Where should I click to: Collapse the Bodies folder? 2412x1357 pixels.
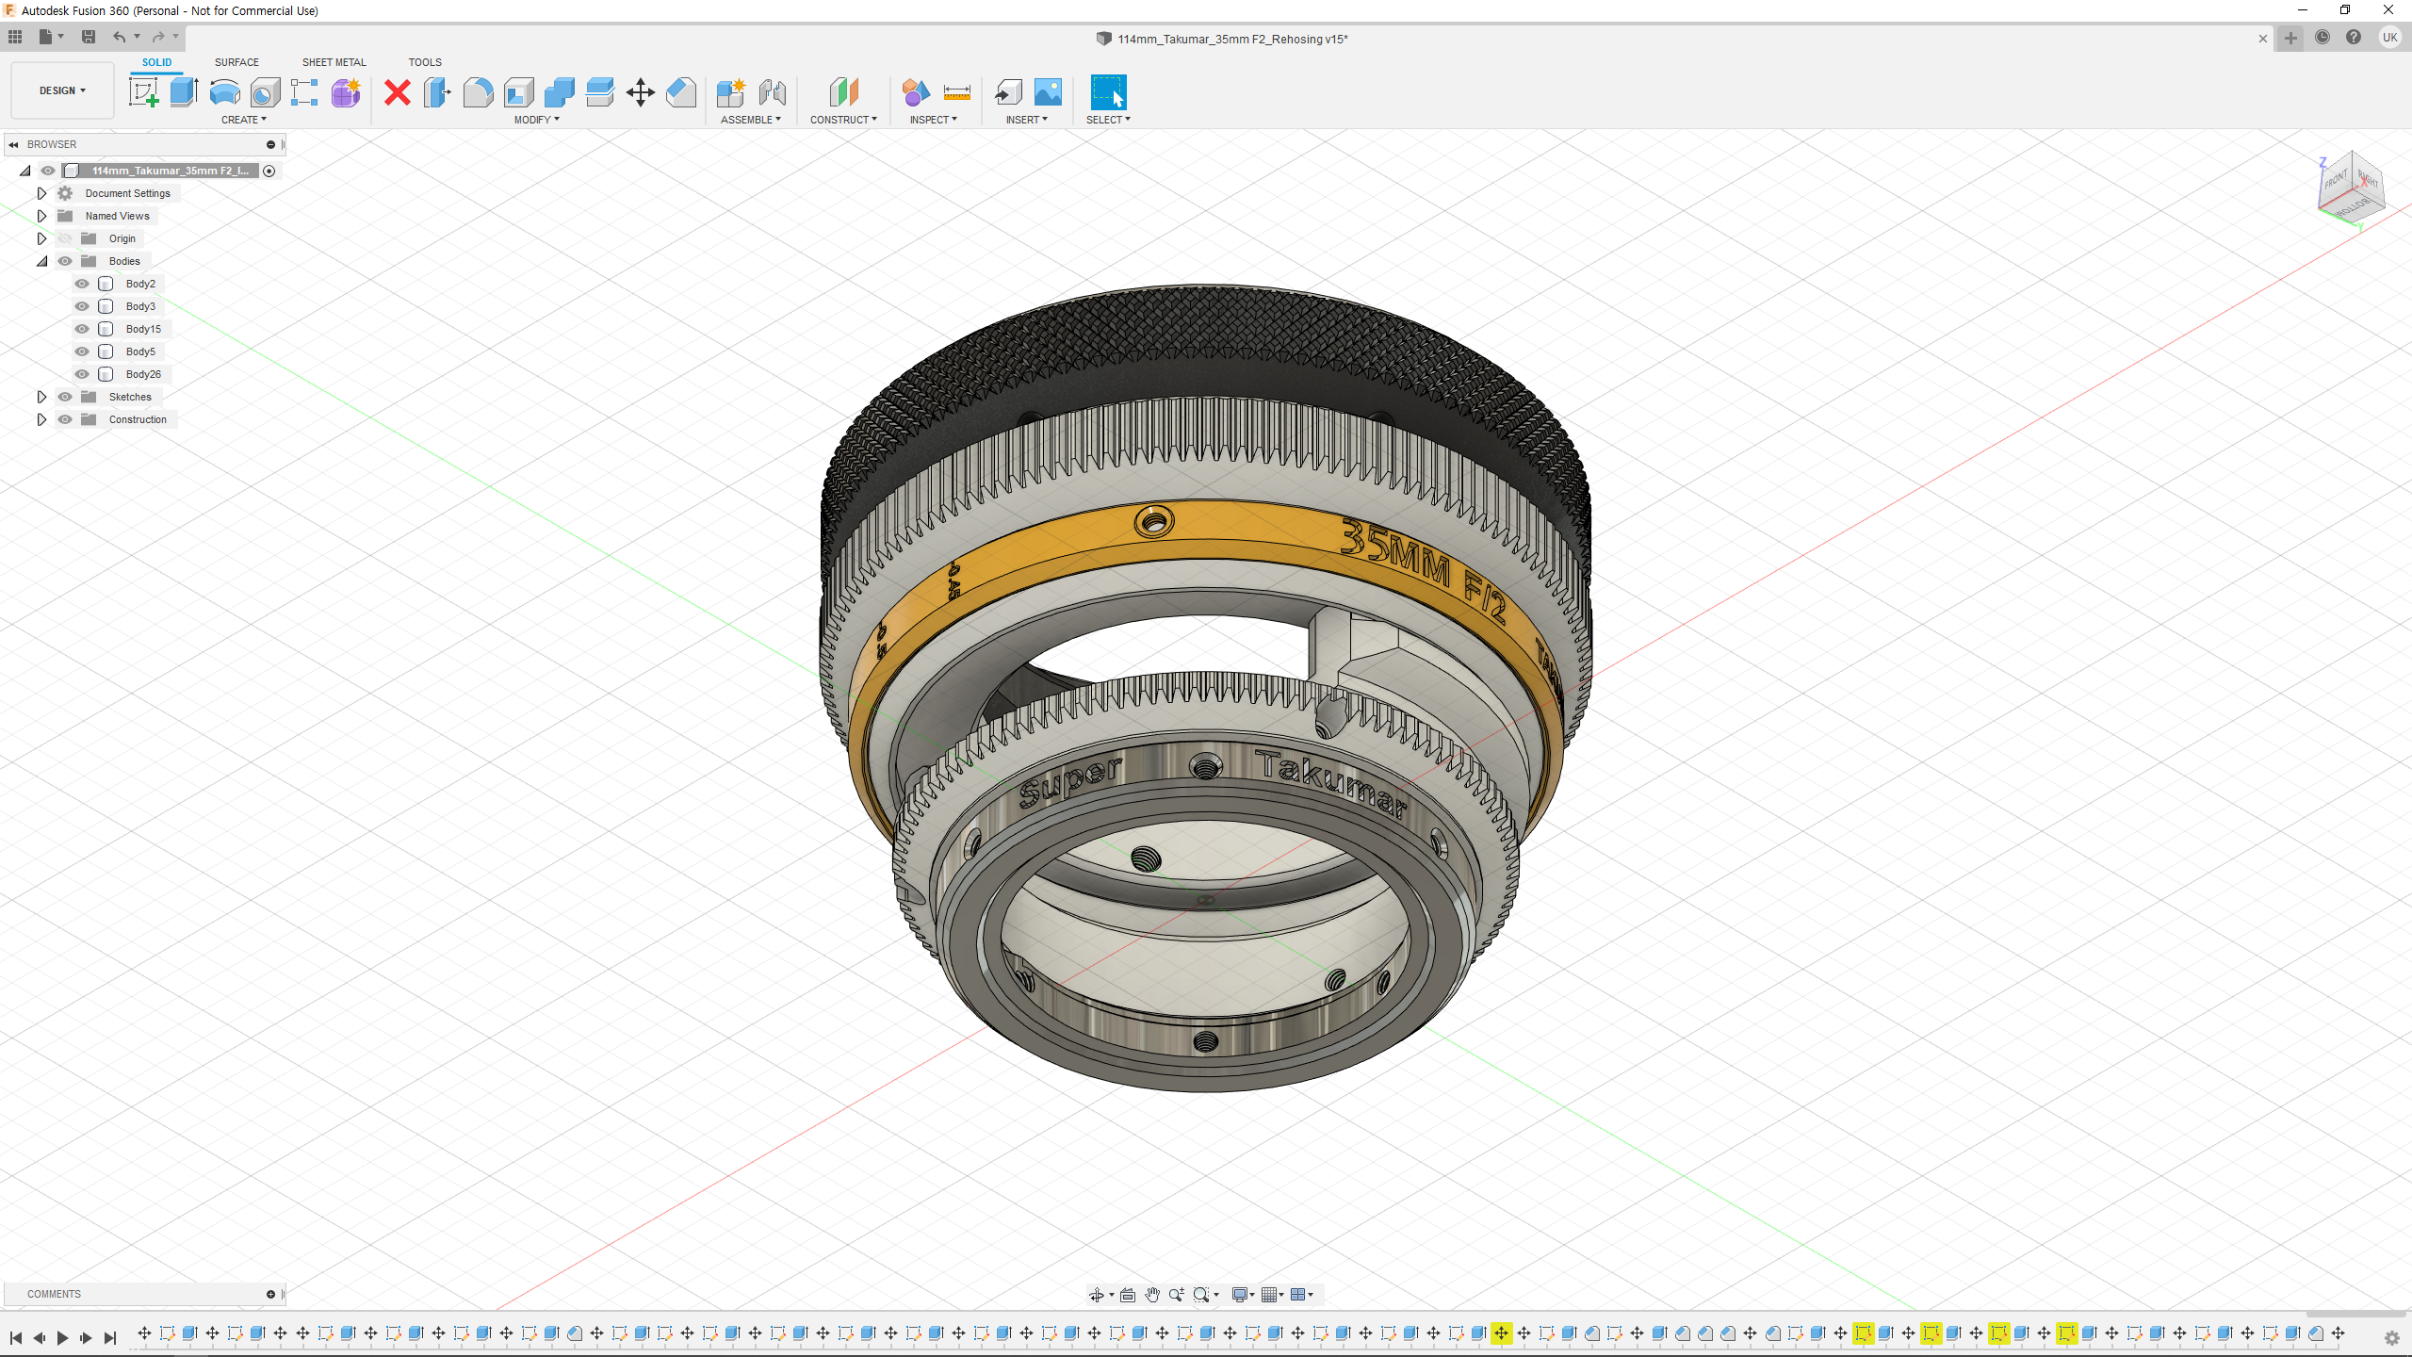[41, 261]
